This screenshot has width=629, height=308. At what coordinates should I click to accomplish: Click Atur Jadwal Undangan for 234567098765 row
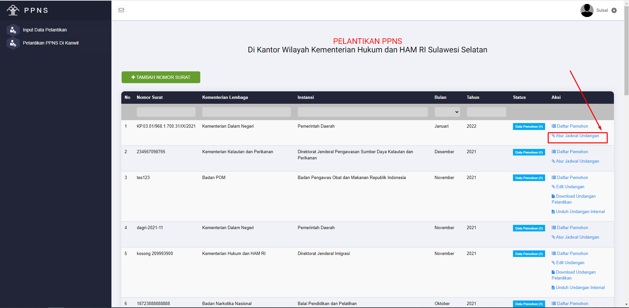coord(575,161)
